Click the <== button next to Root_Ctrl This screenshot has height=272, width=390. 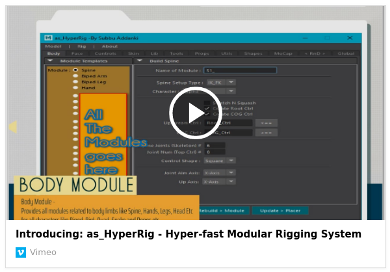coord(266,123)
